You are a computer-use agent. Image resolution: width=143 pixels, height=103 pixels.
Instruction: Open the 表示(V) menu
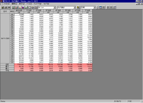coord(22,4)
